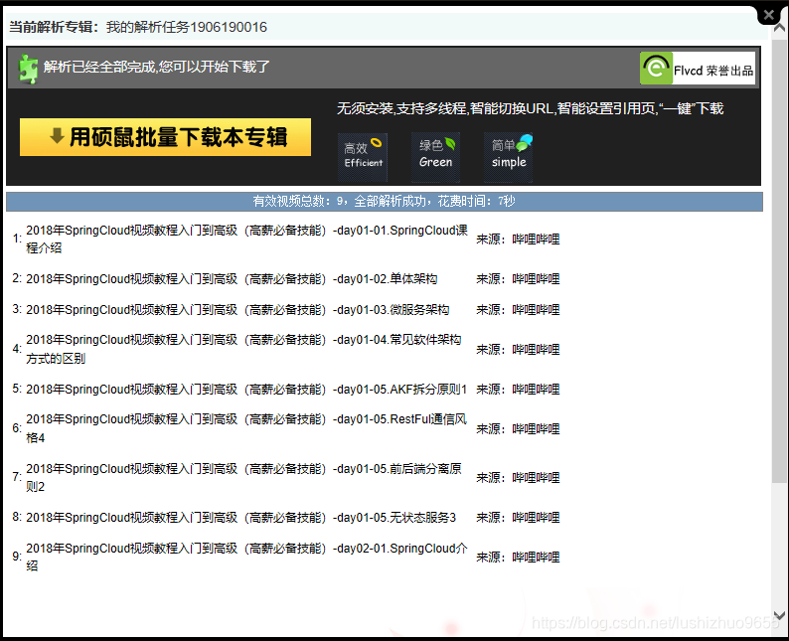Click the 高效 Efficient feature icon
Image resolution: width=789 pixels, height=641 pixels.
tap(363, 156)
